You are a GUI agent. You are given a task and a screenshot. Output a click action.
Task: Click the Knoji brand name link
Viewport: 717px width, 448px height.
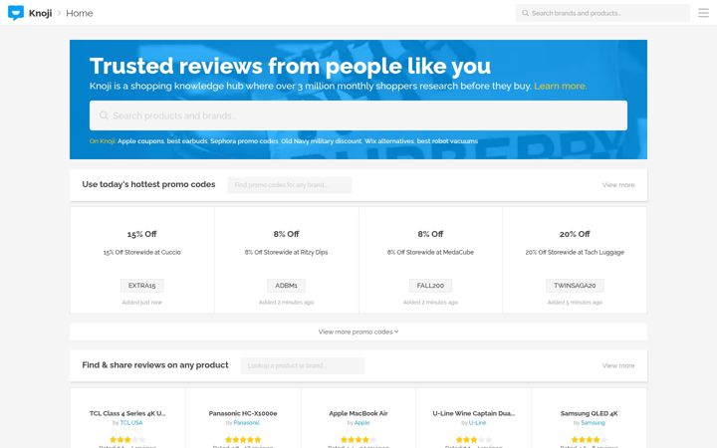coord(40,13)
